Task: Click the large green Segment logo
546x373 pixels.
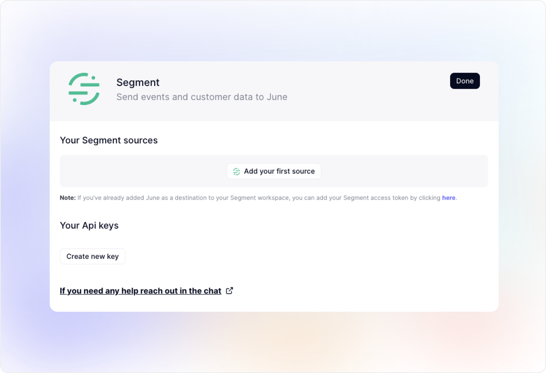Action: click(x=84, y=89)
